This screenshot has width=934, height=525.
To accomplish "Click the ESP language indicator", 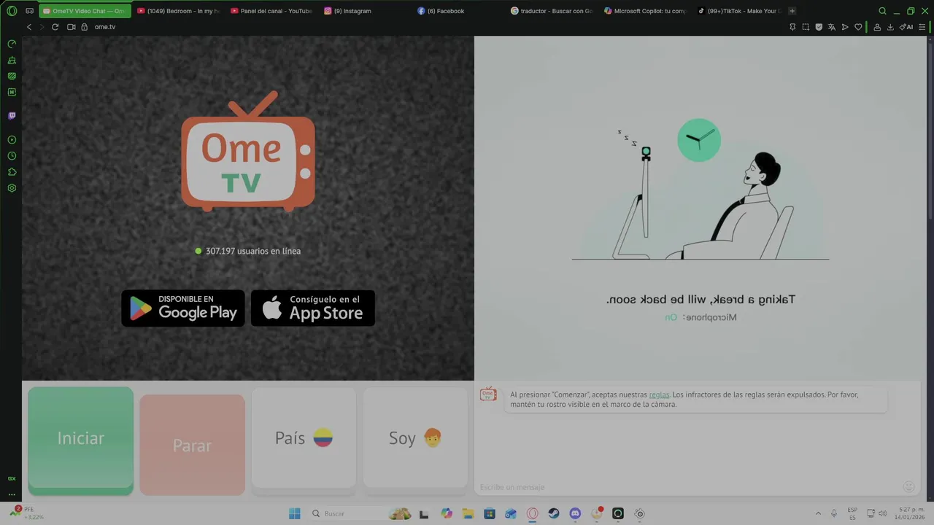I will click(852, 513).
